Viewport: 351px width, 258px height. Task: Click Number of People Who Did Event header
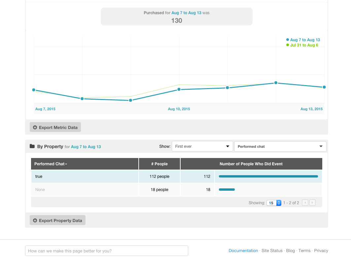point(251,164)
